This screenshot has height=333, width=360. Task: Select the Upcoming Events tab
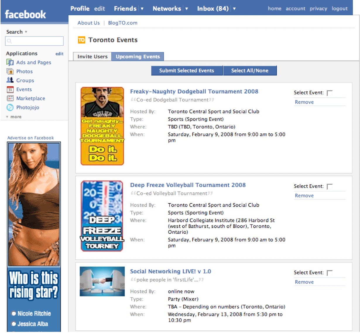coord(138,56)
